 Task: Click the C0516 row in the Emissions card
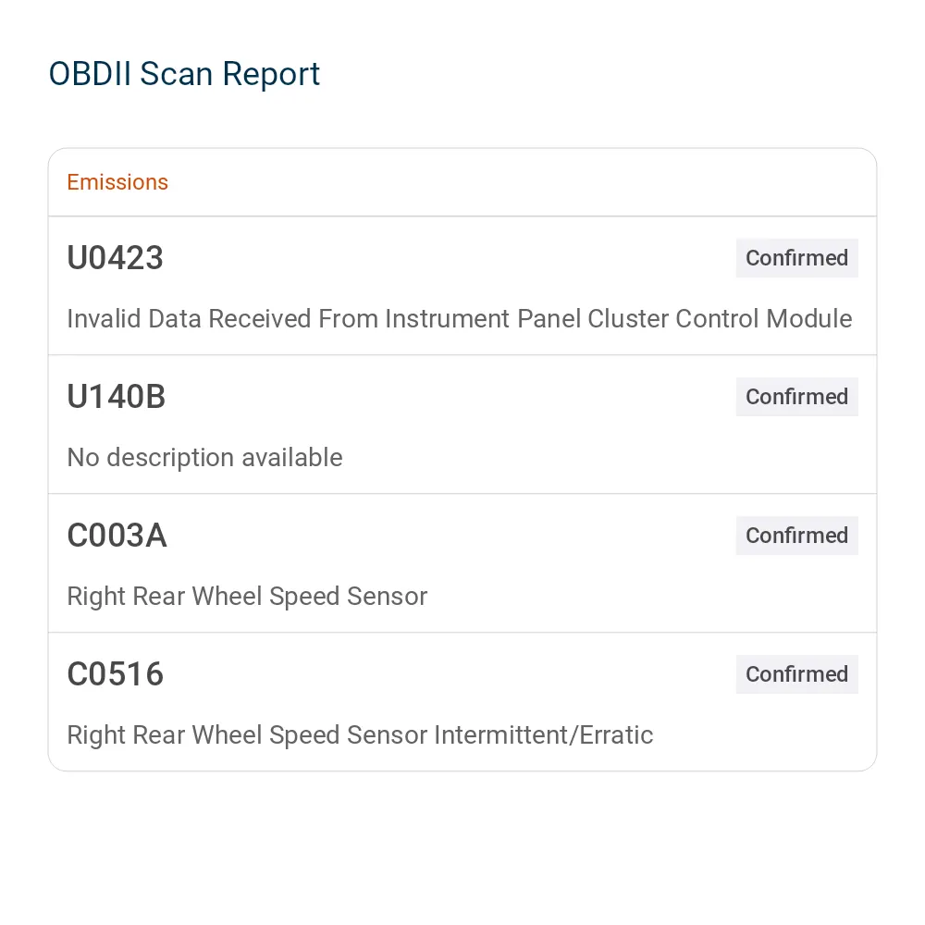tap(462, 701)
